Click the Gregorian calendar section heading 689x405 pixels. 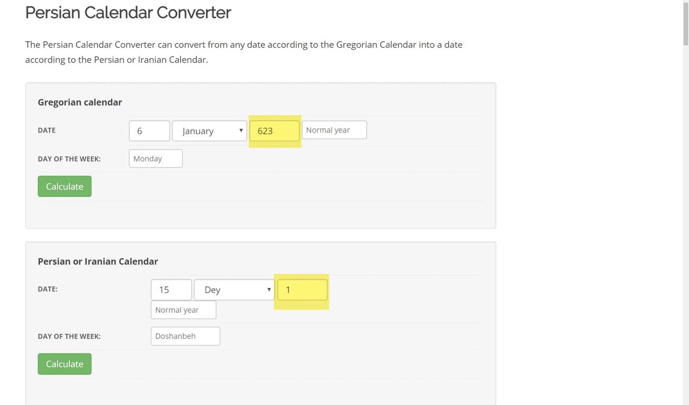tap(80, 102)
